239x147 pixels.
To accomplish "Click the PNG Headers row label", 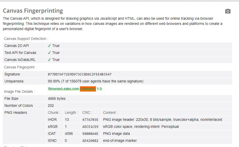I will click(16, 113).
